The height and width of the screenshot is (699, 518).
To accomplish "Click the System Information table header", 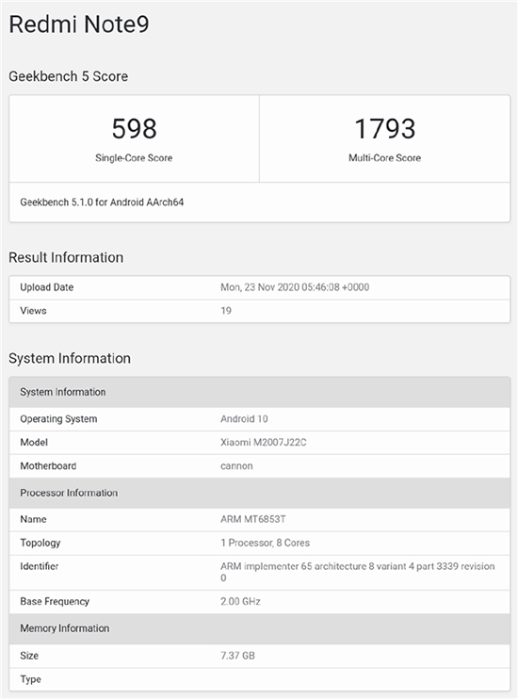I will [x=259, y=392].
